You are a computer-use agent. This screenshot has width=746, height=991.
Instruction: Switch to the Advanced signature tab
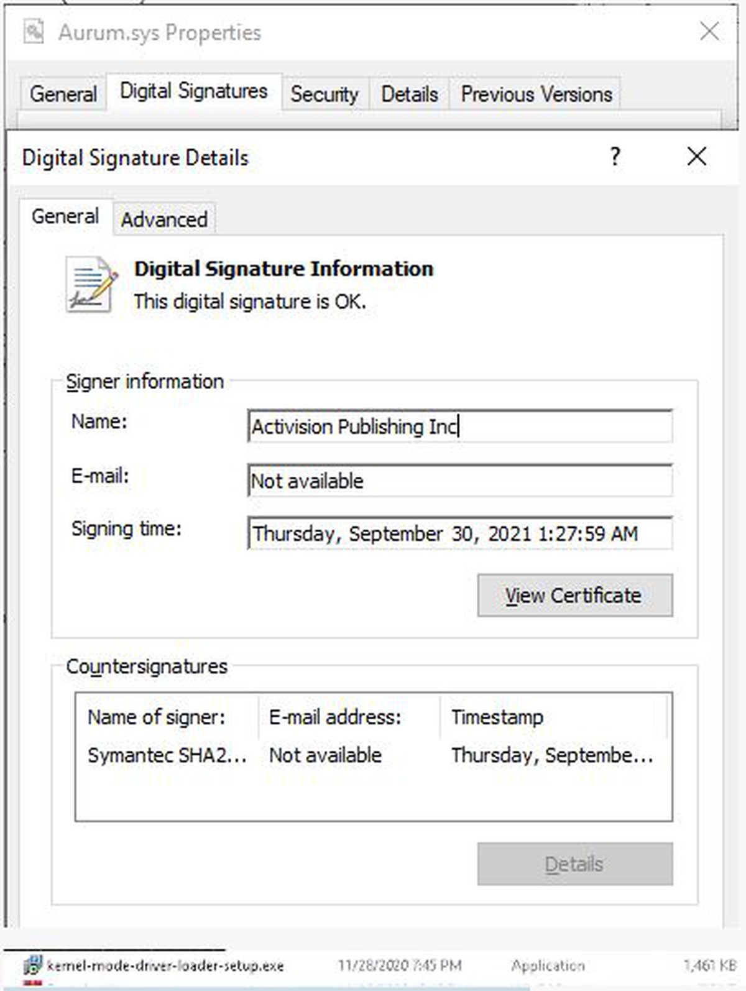coord(164,219)
